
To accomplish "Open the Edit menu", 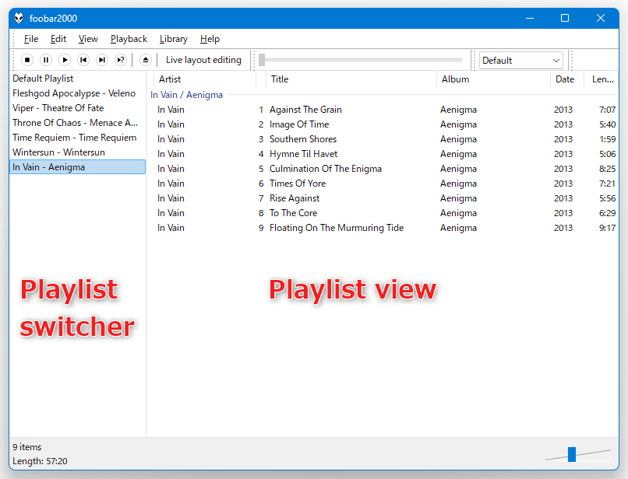I will (x=58, y=39).
